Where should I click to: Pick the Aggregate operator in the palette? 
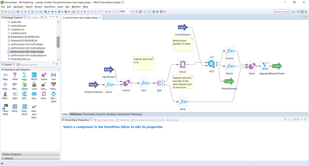click(24, 76)
